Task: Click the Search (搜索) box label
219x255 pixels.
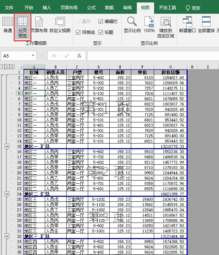Action: coord(196,8)
